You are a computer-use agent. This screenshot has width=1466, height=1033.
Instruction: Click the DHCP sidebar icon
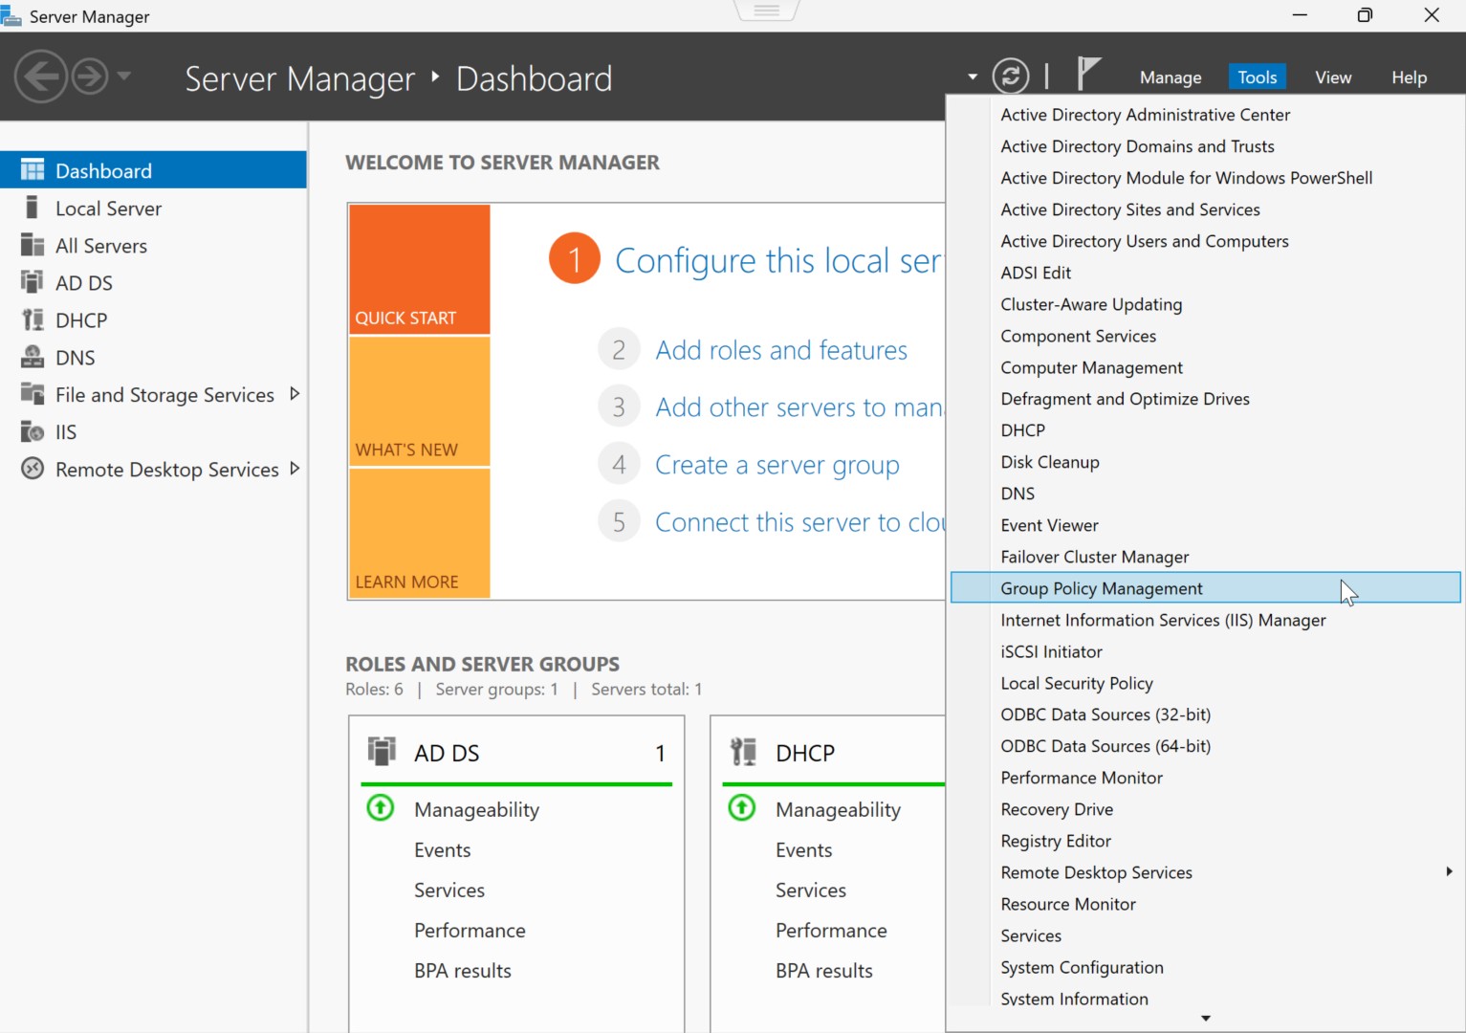click(33, 319)
